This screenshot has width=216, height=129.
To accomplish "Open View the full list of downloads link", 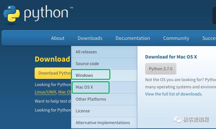I will (x=173, y=94).
